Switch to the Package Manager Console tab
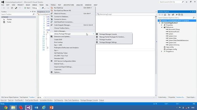Image resolution: width=197 pixels, height=110 pixels. point(89,100)
